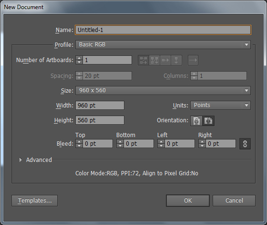Open the Profile dropdown

pyautogui.click(x=163, y=45)
